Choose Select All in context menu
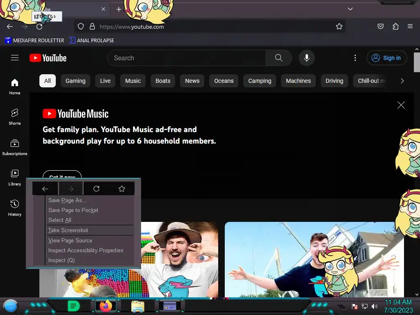The image size is (420, 315). click(x=89, y=220)
